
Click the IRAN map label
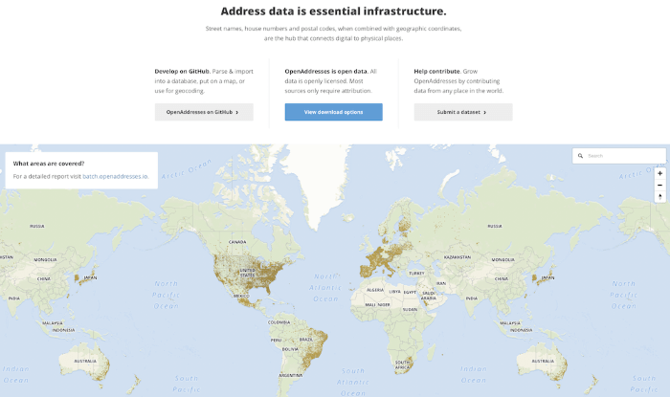point(441,283)
